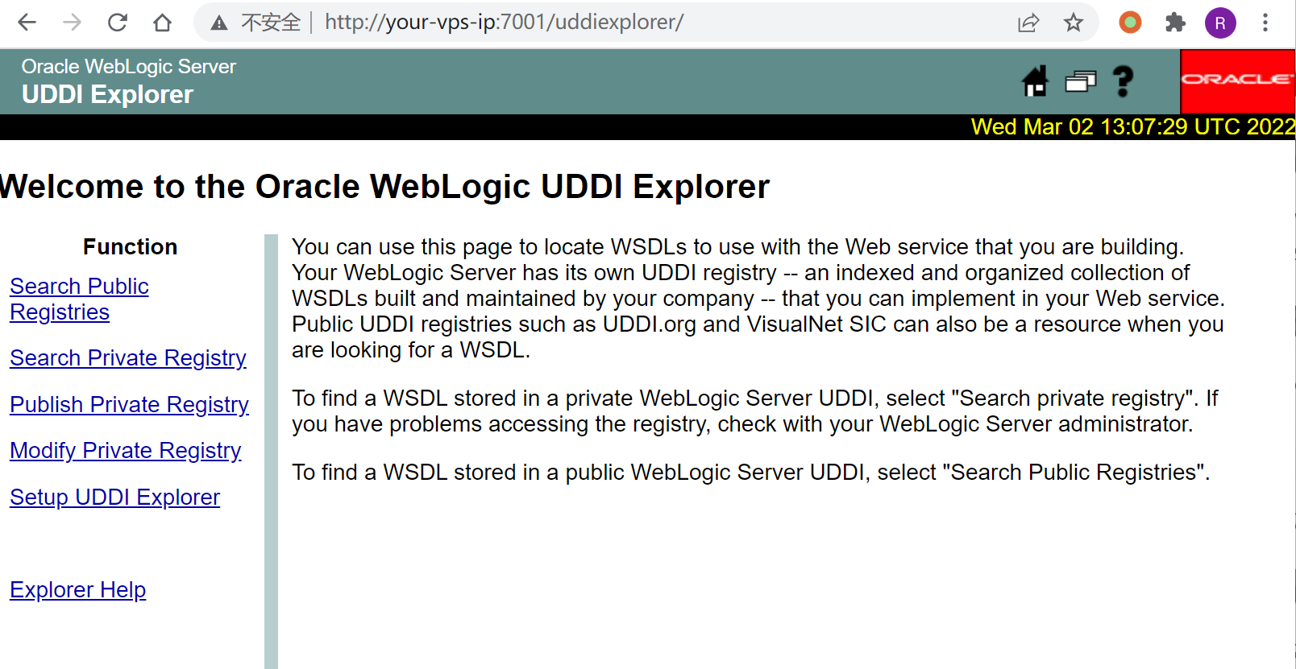Click the UDDI Explorer home house icon
This screenshot has height=669, width=1296.
click(1036, 81)
